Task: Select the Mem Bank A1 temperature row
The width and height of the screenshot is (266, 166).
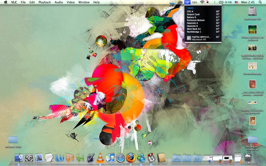Action: click(x=203, y=29)
